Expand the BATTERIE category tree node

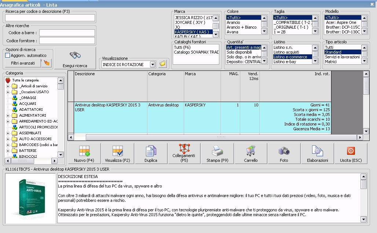click(x=8, y=151)
